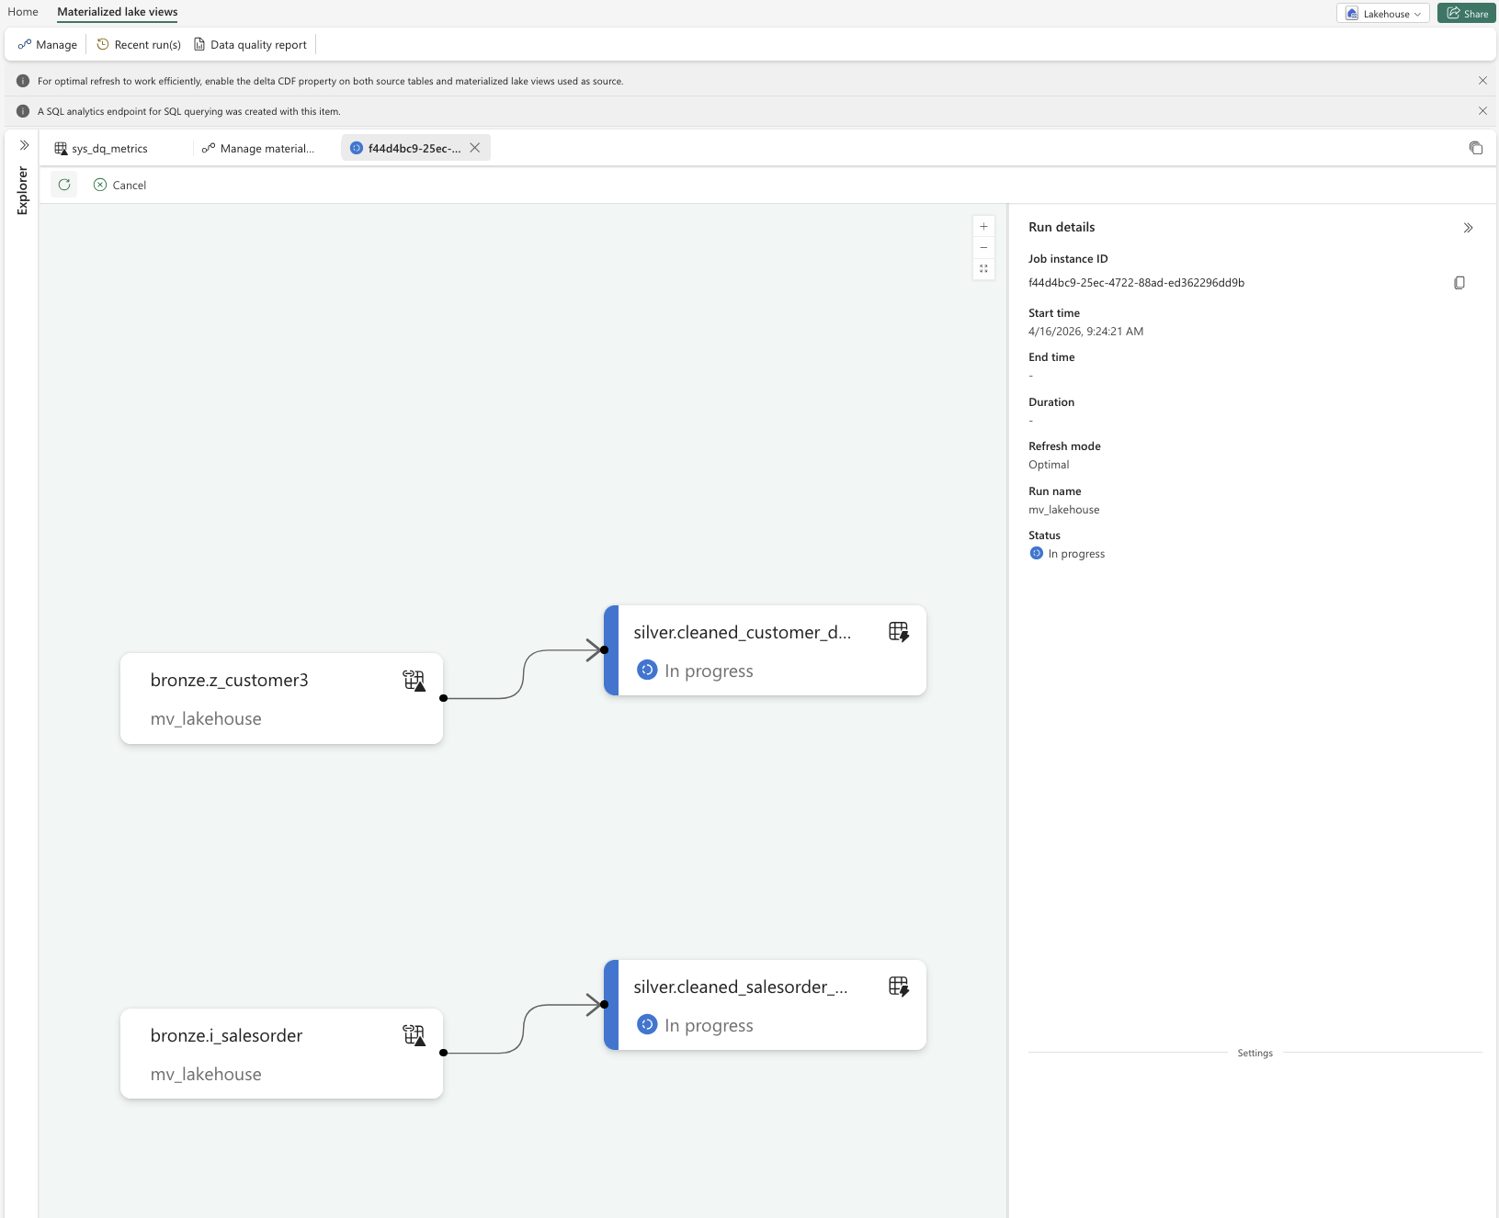Image resolution: width=1499 pixels, height=1218 pixels.
Task: Open the Data quality report
Action: [x=250, y=45]
